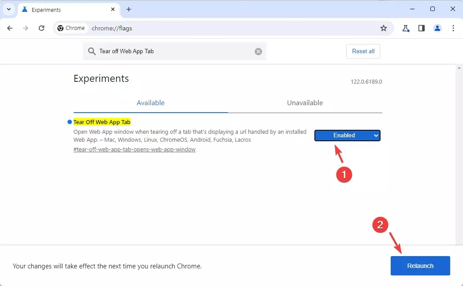This screenshot has width=463, height=286.
Task: Click version number 122.0.6189.0
Action: [366, 81]
